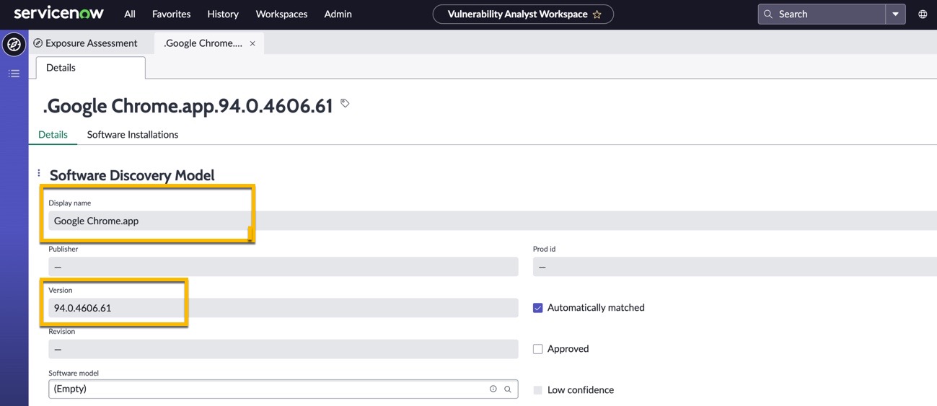
Task: Click the tag icon beside record title
Action: (345, 104)
